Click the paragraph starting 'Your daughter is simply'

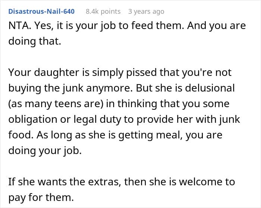point(124,112)
